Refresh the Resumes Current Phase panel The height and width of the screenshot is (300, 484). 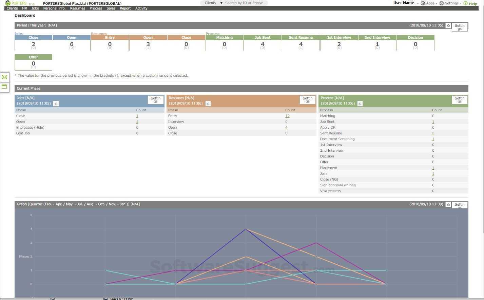pyautogui.click(x=208, y=104)
